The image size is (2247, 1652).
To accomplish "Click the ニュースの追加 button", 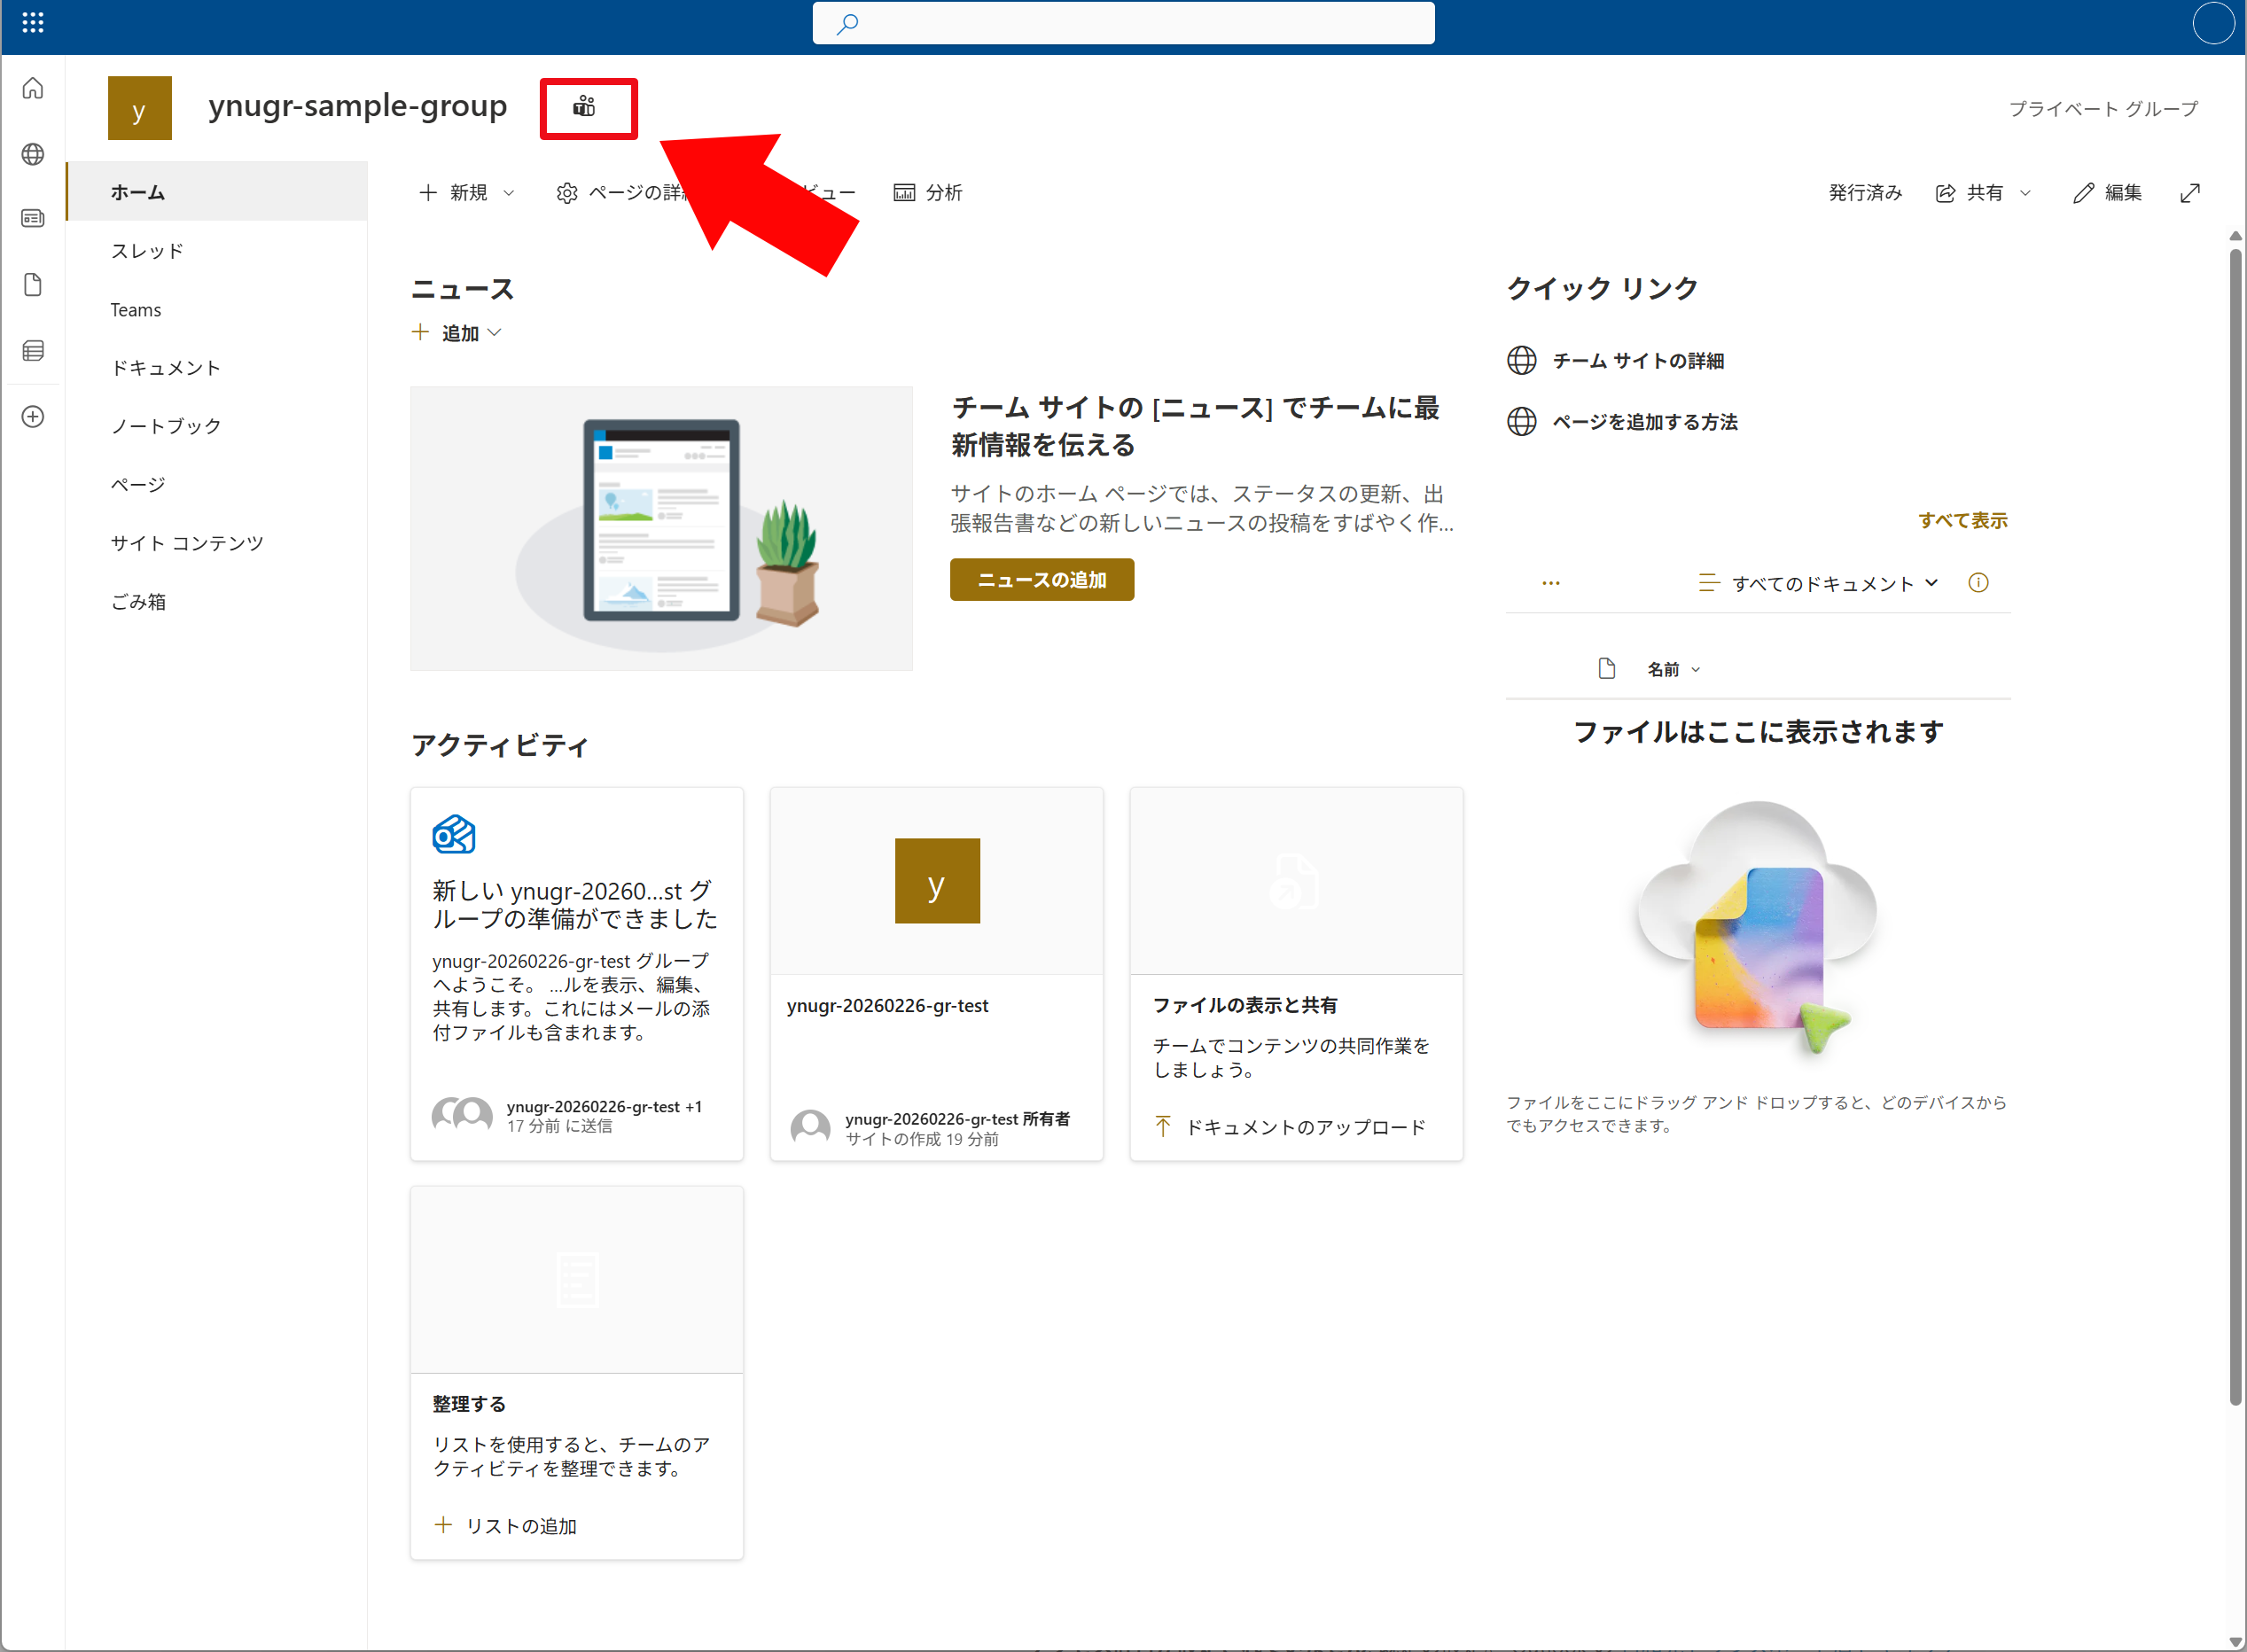I will [1041, 580].
